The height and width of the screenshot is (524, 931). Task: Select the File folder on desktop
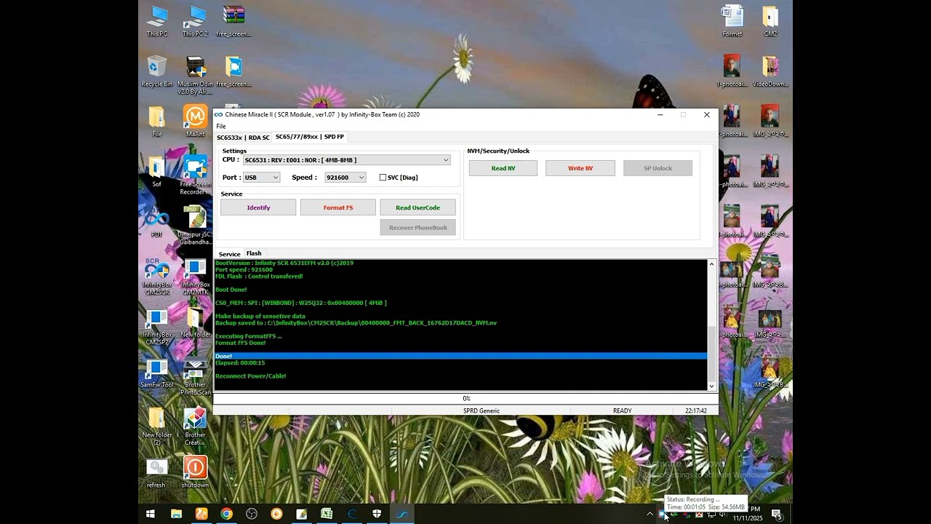pos(156,122)
